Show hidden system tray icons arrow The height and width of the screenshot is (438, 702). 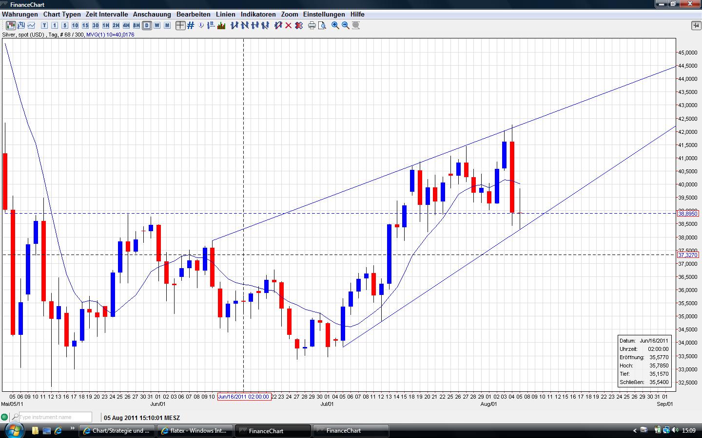coord(635,431)
